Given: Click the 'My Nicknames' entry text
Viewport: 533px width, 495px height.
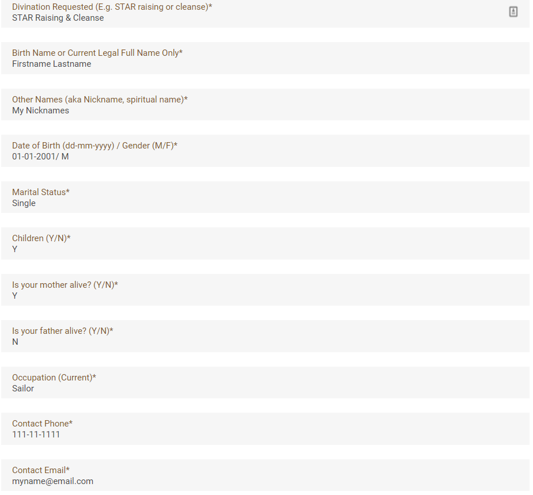Looking at the screenshot, I should (x=40, y=111).
